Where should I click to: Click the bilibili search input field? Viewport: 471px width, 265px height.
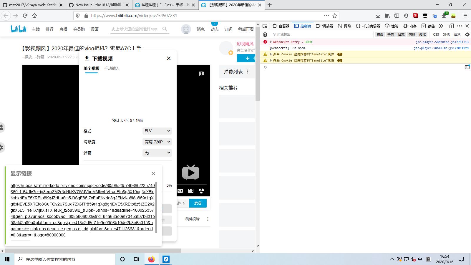pos(136,29)
